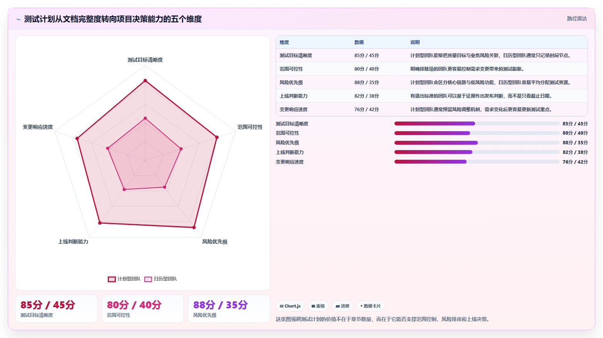Click the 范围可控性 progress bar
Screen dimensions: 603x338
tap(477, 133)
